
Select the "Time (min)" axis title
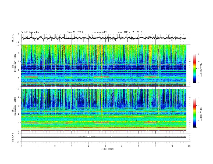pos(108,149)
